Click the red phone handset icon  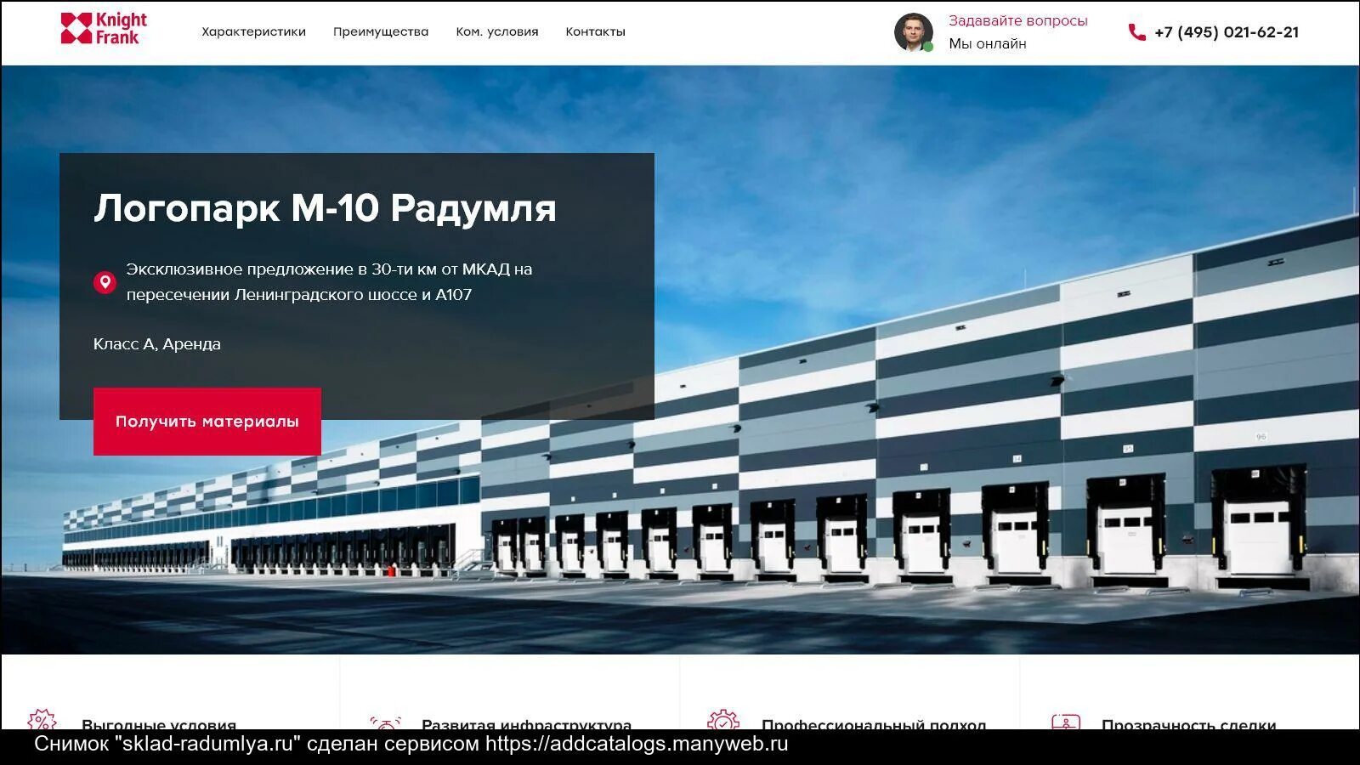click(x=1136, y=32)
